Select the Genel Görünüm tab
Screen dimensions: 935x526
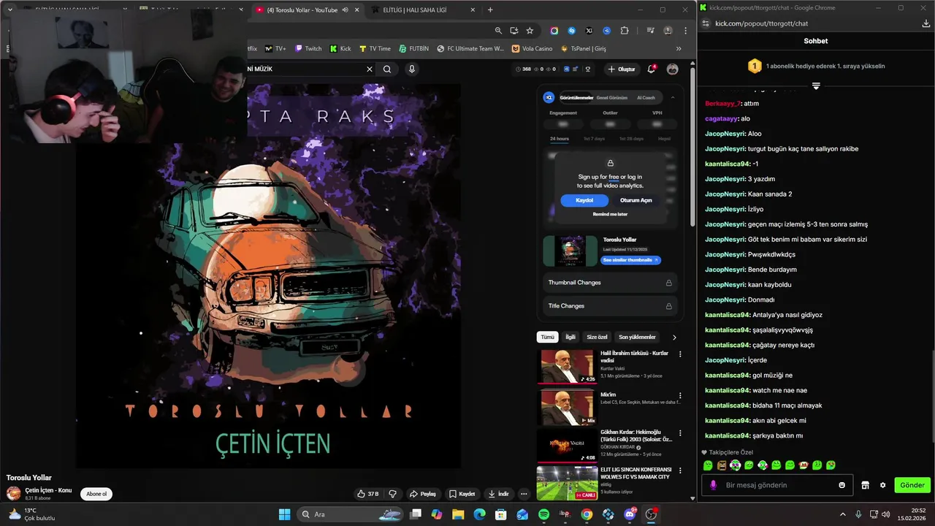coord(612,98)
